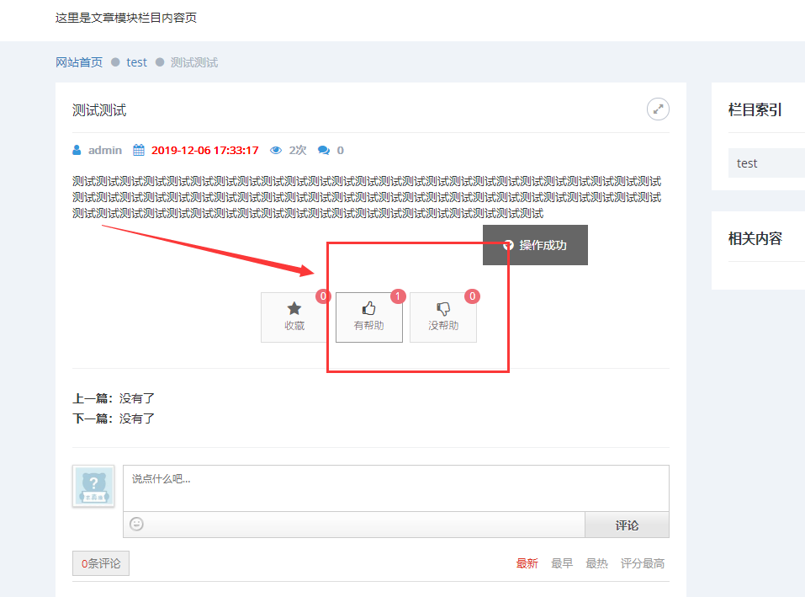Click the 栏目索引 sidebar heading
Image resolution: width=805 pixels, height=597 pixels.
coord(755,110)
